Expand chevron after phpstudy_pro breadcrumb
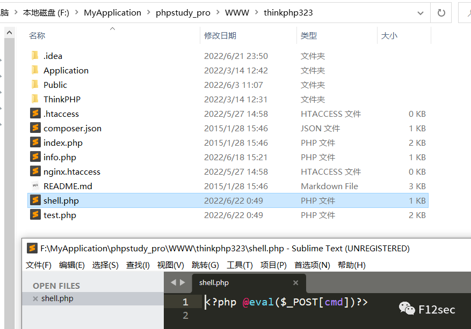This screenshot has height=329, width=471. click(x=218, y=12)
